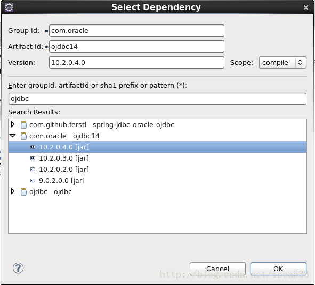Click the file icon next to 10.2.0.3.0

pos(33,158)
